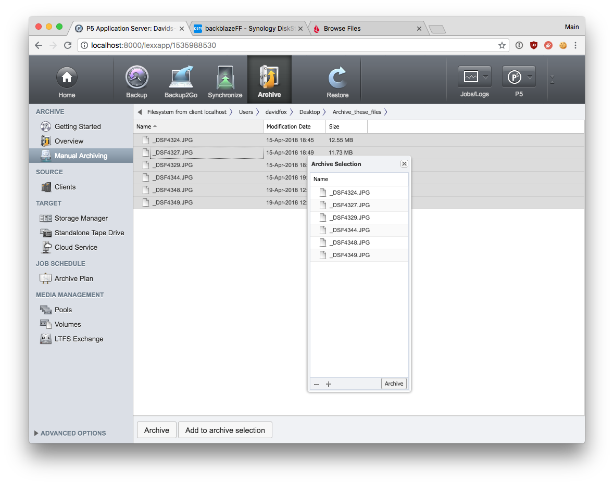Select file _DSF4348.JPG in main list
This screenshot has width=614, height=485.
[221, 190]
